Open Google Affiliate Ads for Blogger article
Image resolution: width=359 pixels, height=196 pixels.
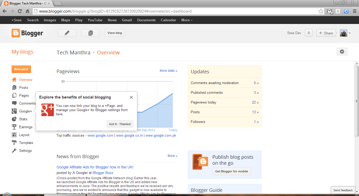pos(95,167)
